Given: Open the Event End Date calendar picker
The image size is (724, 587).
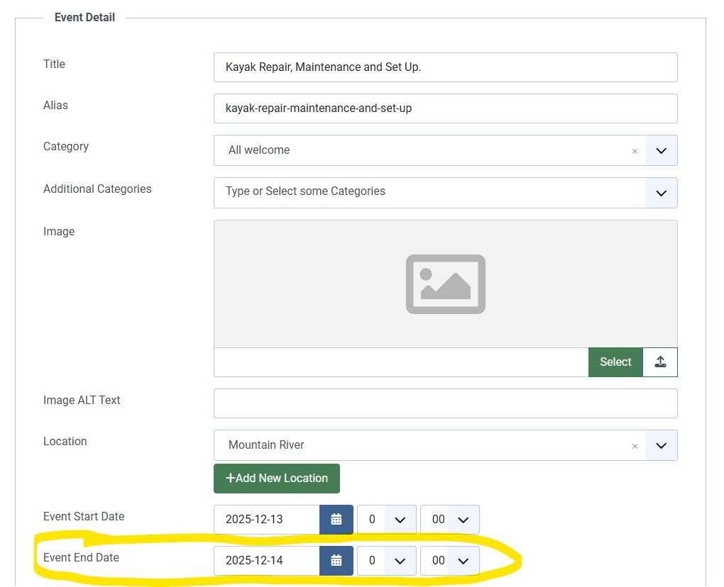Looking at the screenshot, I should [x=336, y=561].
